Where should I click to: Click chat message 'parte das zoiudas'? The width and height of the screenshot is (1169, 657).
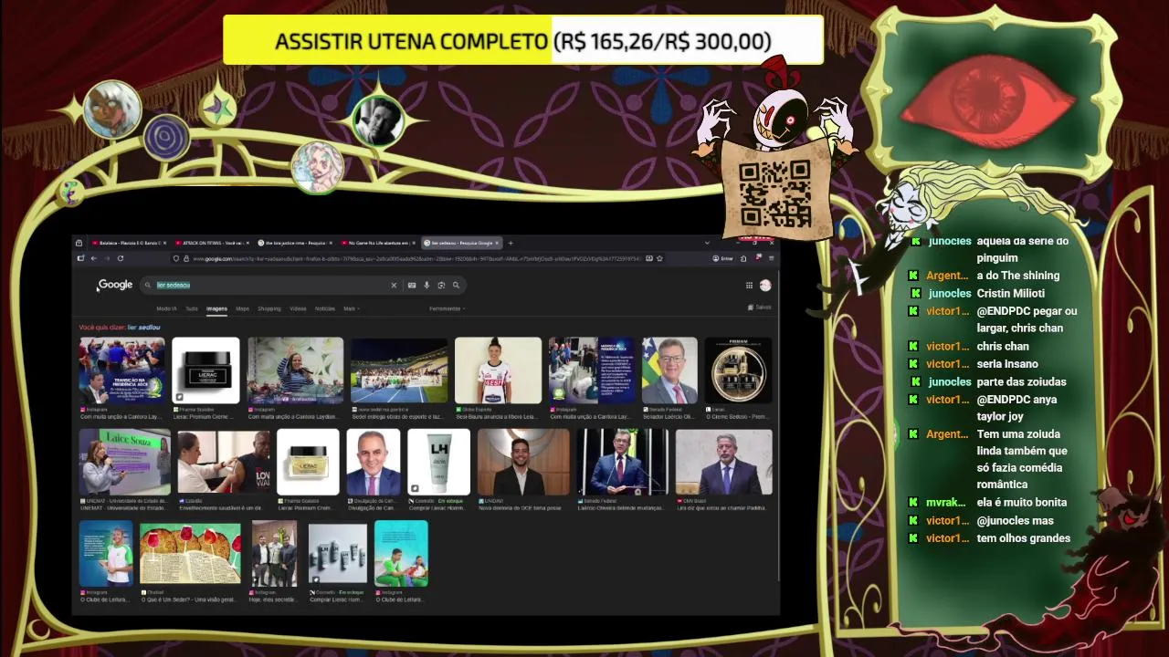point(1021,381)
